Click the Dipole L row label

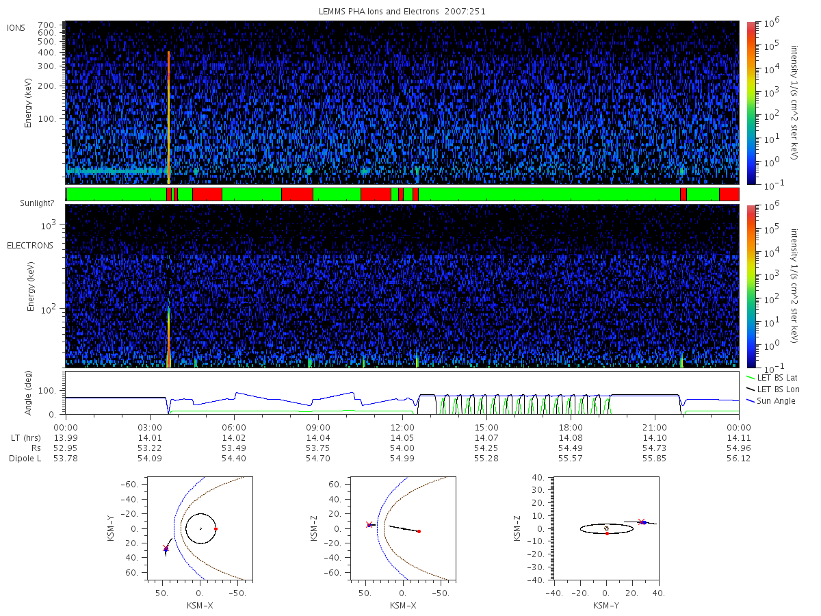[25, 459]
